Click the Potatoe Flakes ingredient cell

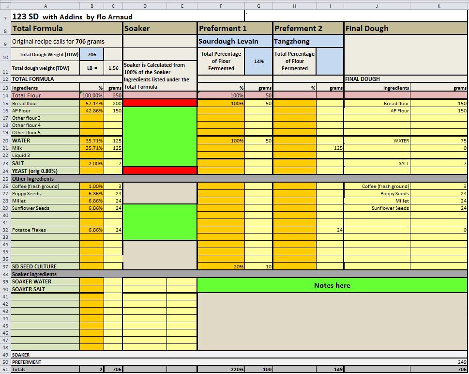pyautogui.click(x=45, y=230)
